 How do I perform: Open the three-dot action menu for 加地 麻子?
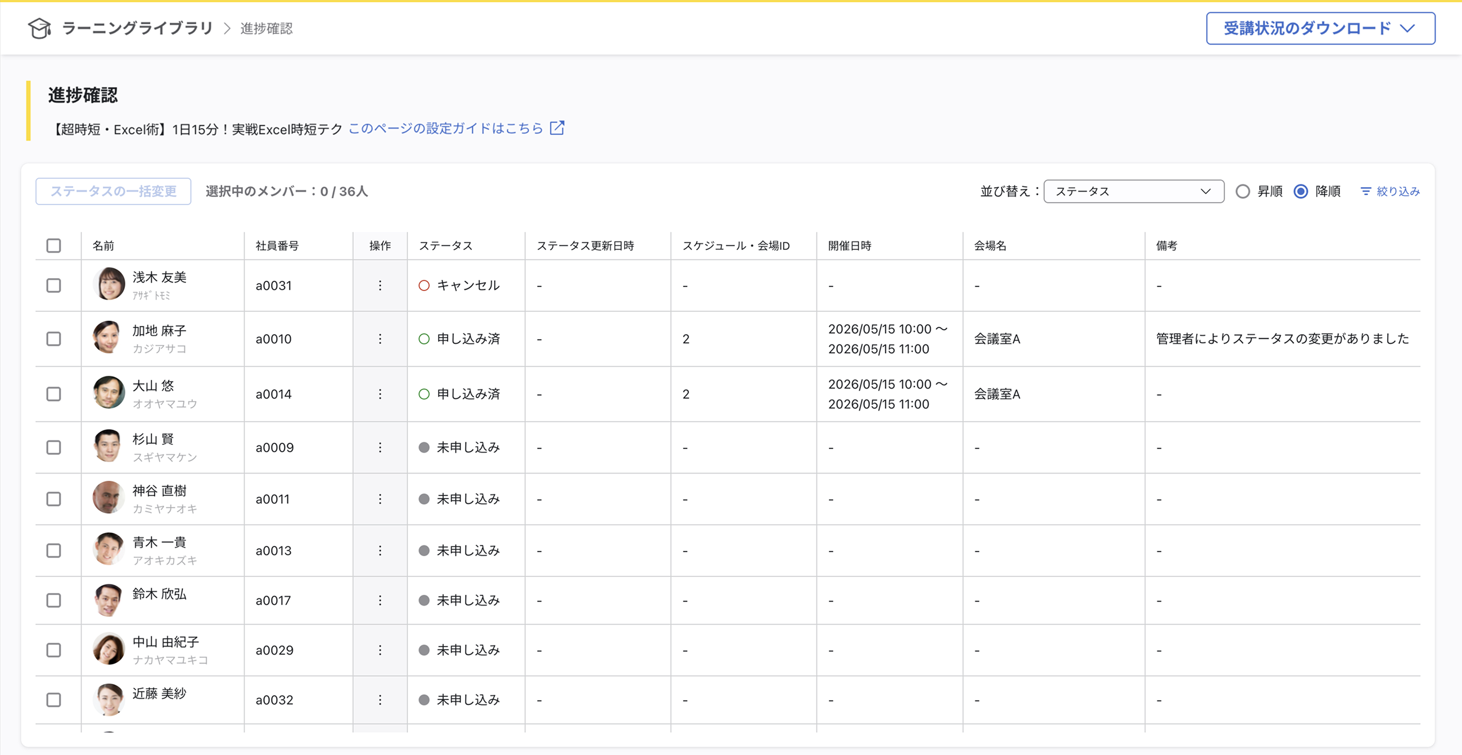click(380, 339)
